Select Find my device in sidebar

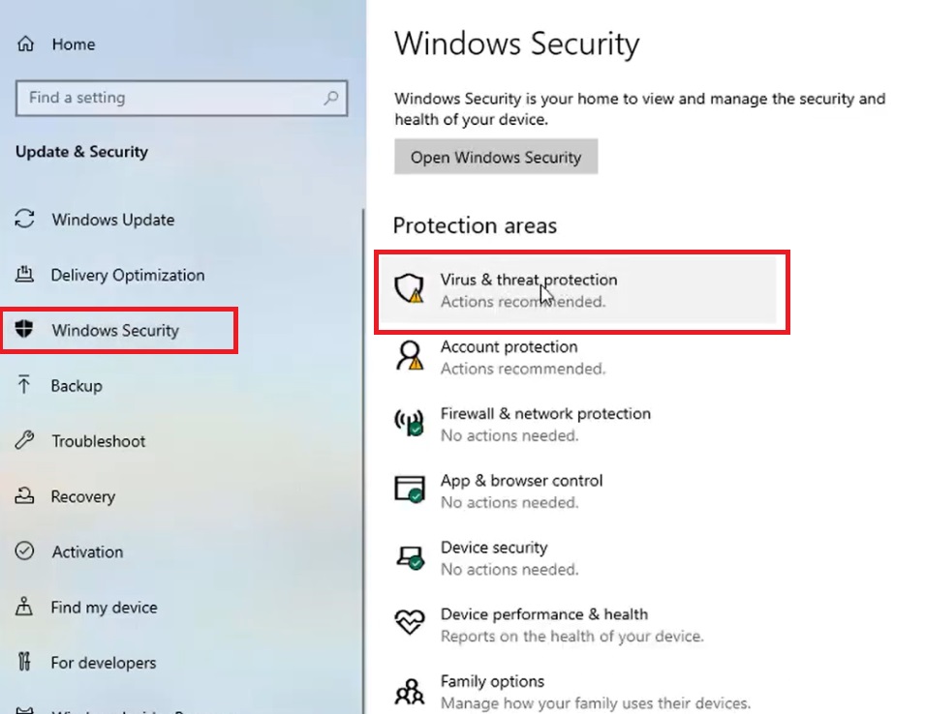104,608
